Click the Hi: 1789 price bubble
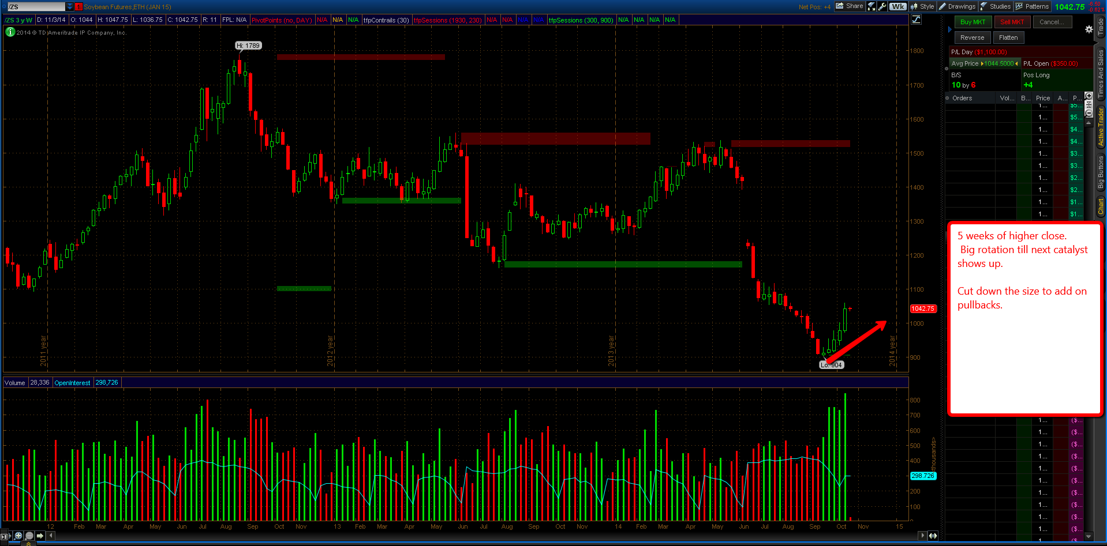Image resolution: width=1107 pixels, height=546 pixels. [x=248, y=46]
